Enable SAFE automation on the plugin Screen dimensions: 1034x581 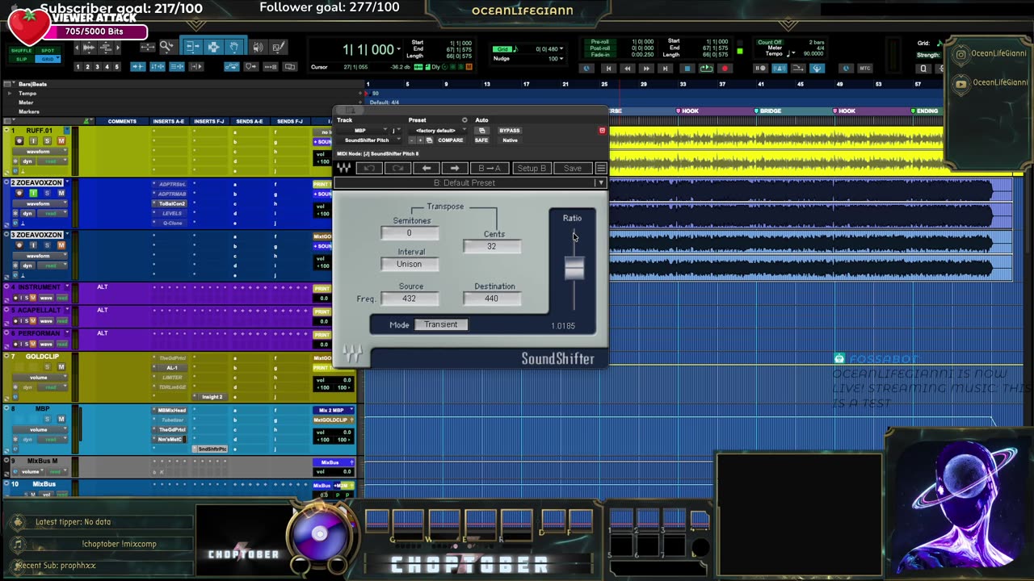[481, 140]
